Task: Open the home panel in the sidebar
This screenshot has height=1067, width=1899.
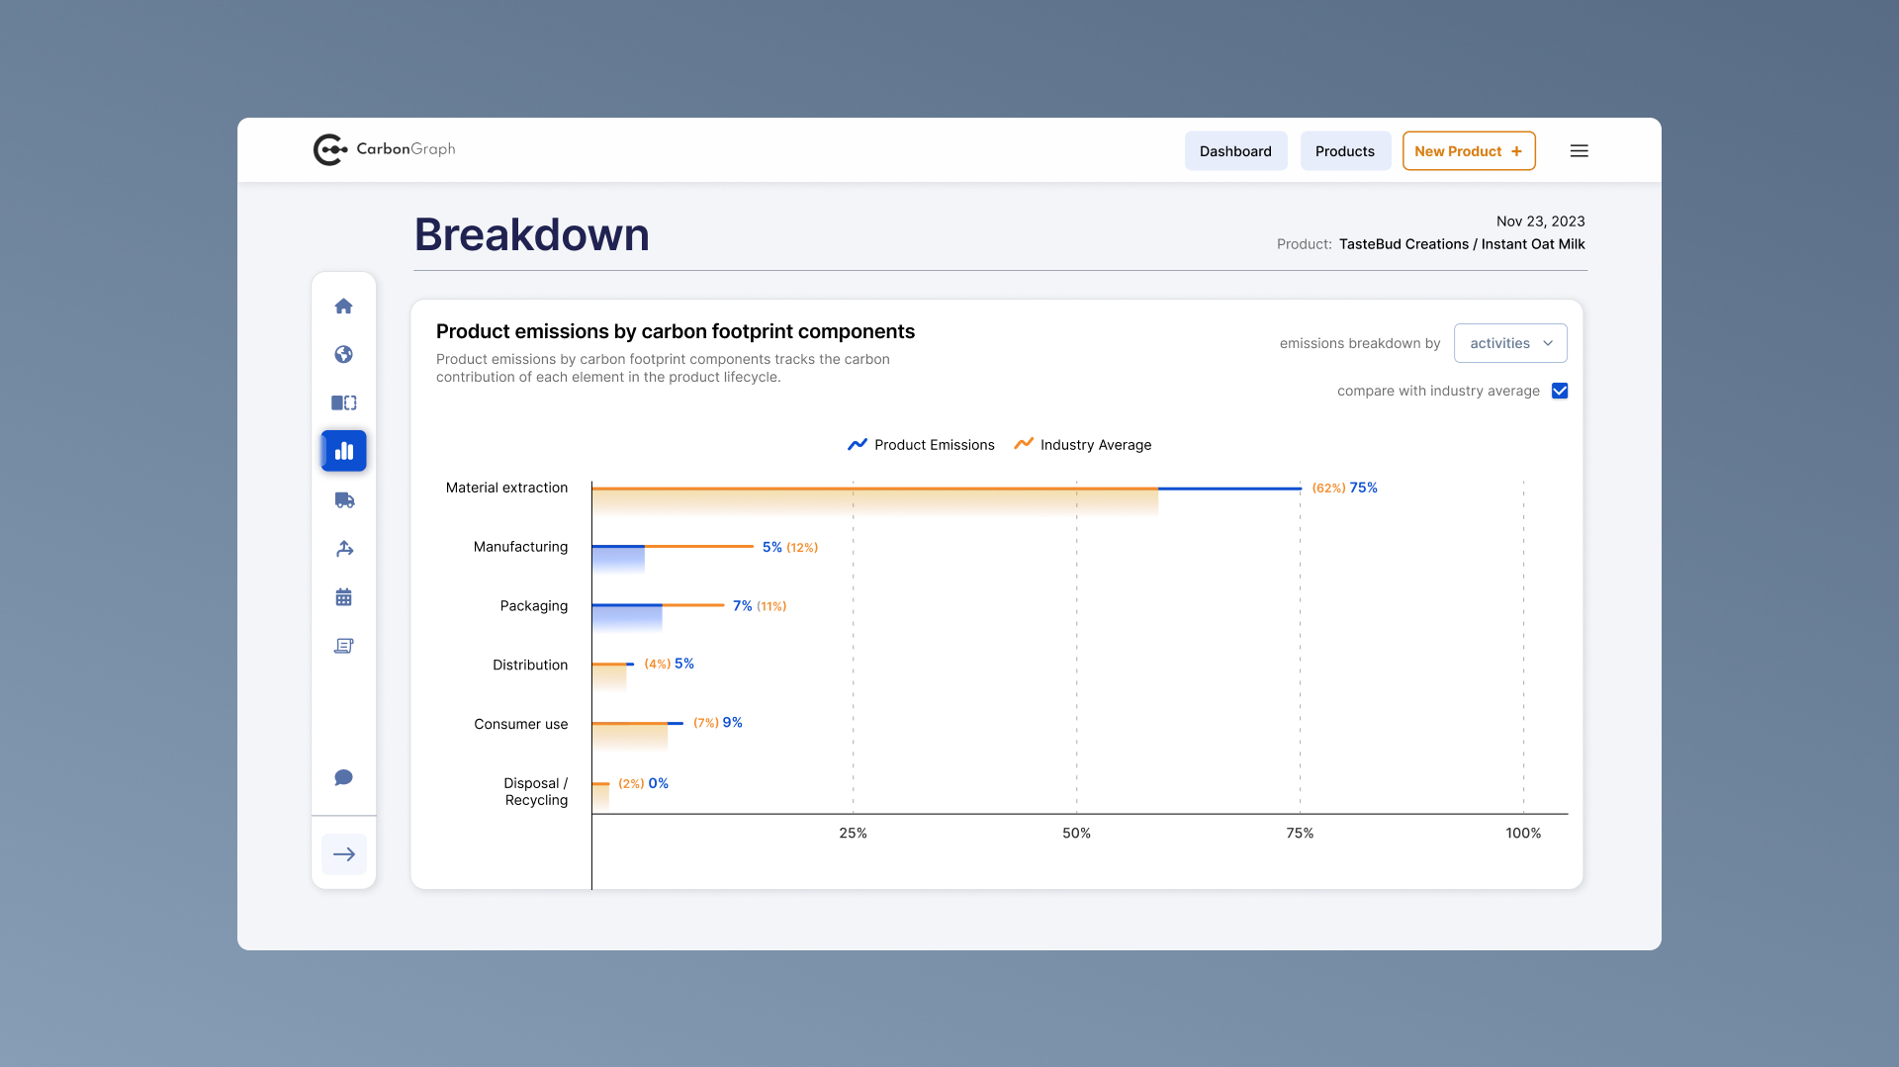Action: click(343, 306)
